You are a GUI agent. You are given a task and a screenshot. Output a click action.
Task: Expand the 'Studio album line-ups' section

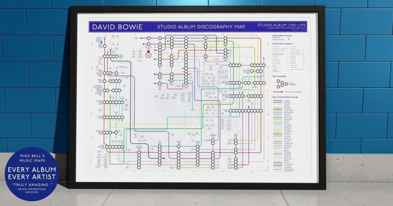[282, 35]
